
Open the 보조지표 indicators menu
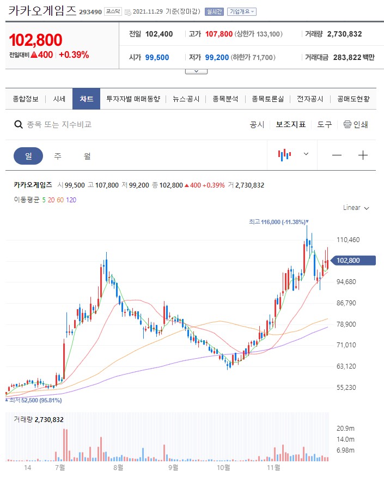tap(291, 124)
